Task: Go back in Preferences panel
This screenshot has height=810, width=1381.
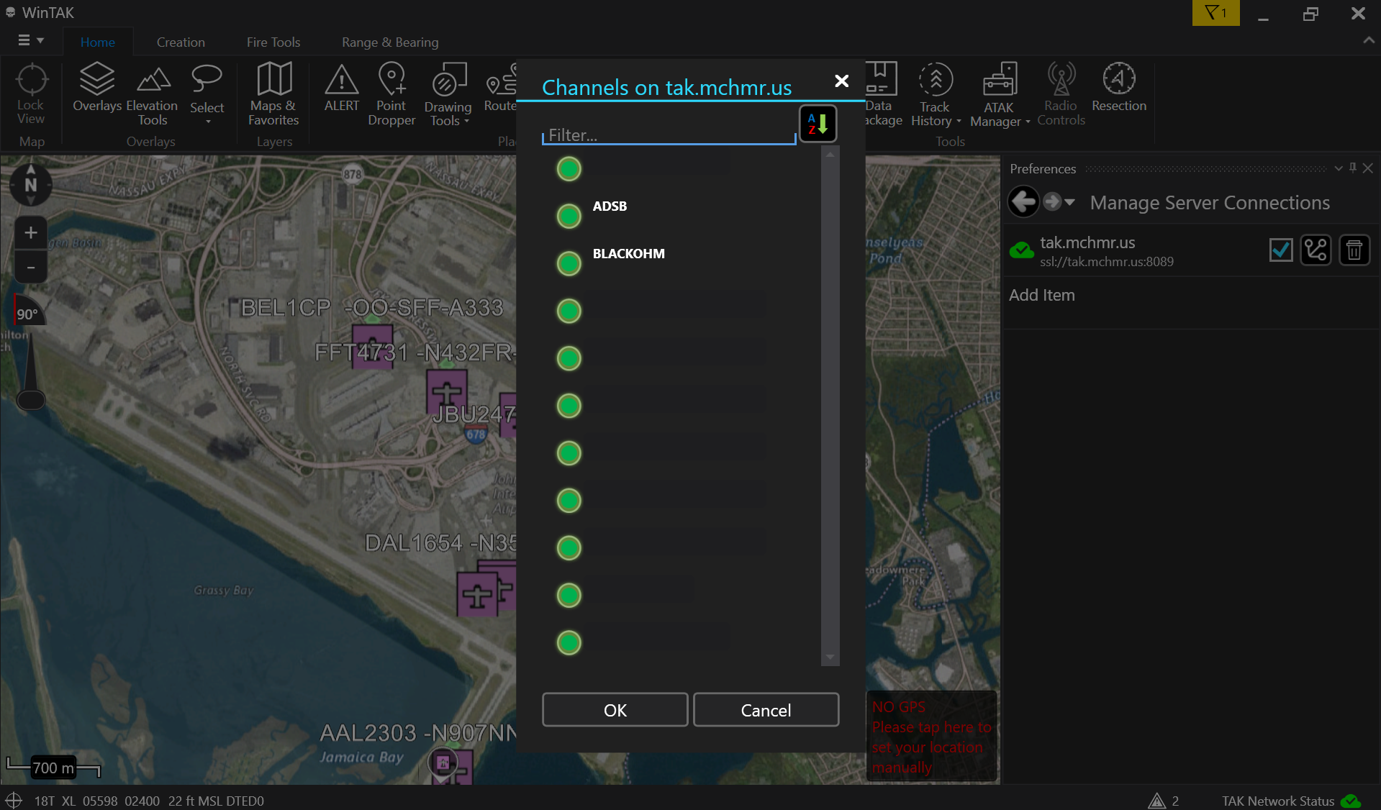Action: click(1023, 202)
